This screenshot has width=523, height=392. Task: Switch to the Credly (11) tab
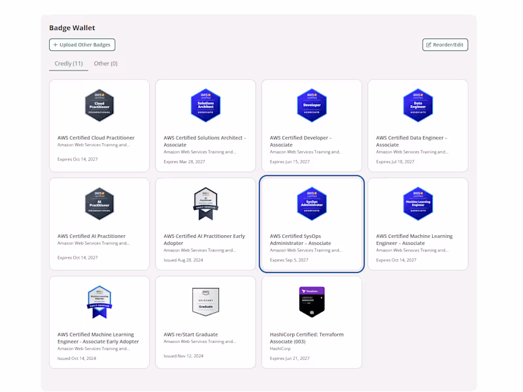(x=68, y=63)
